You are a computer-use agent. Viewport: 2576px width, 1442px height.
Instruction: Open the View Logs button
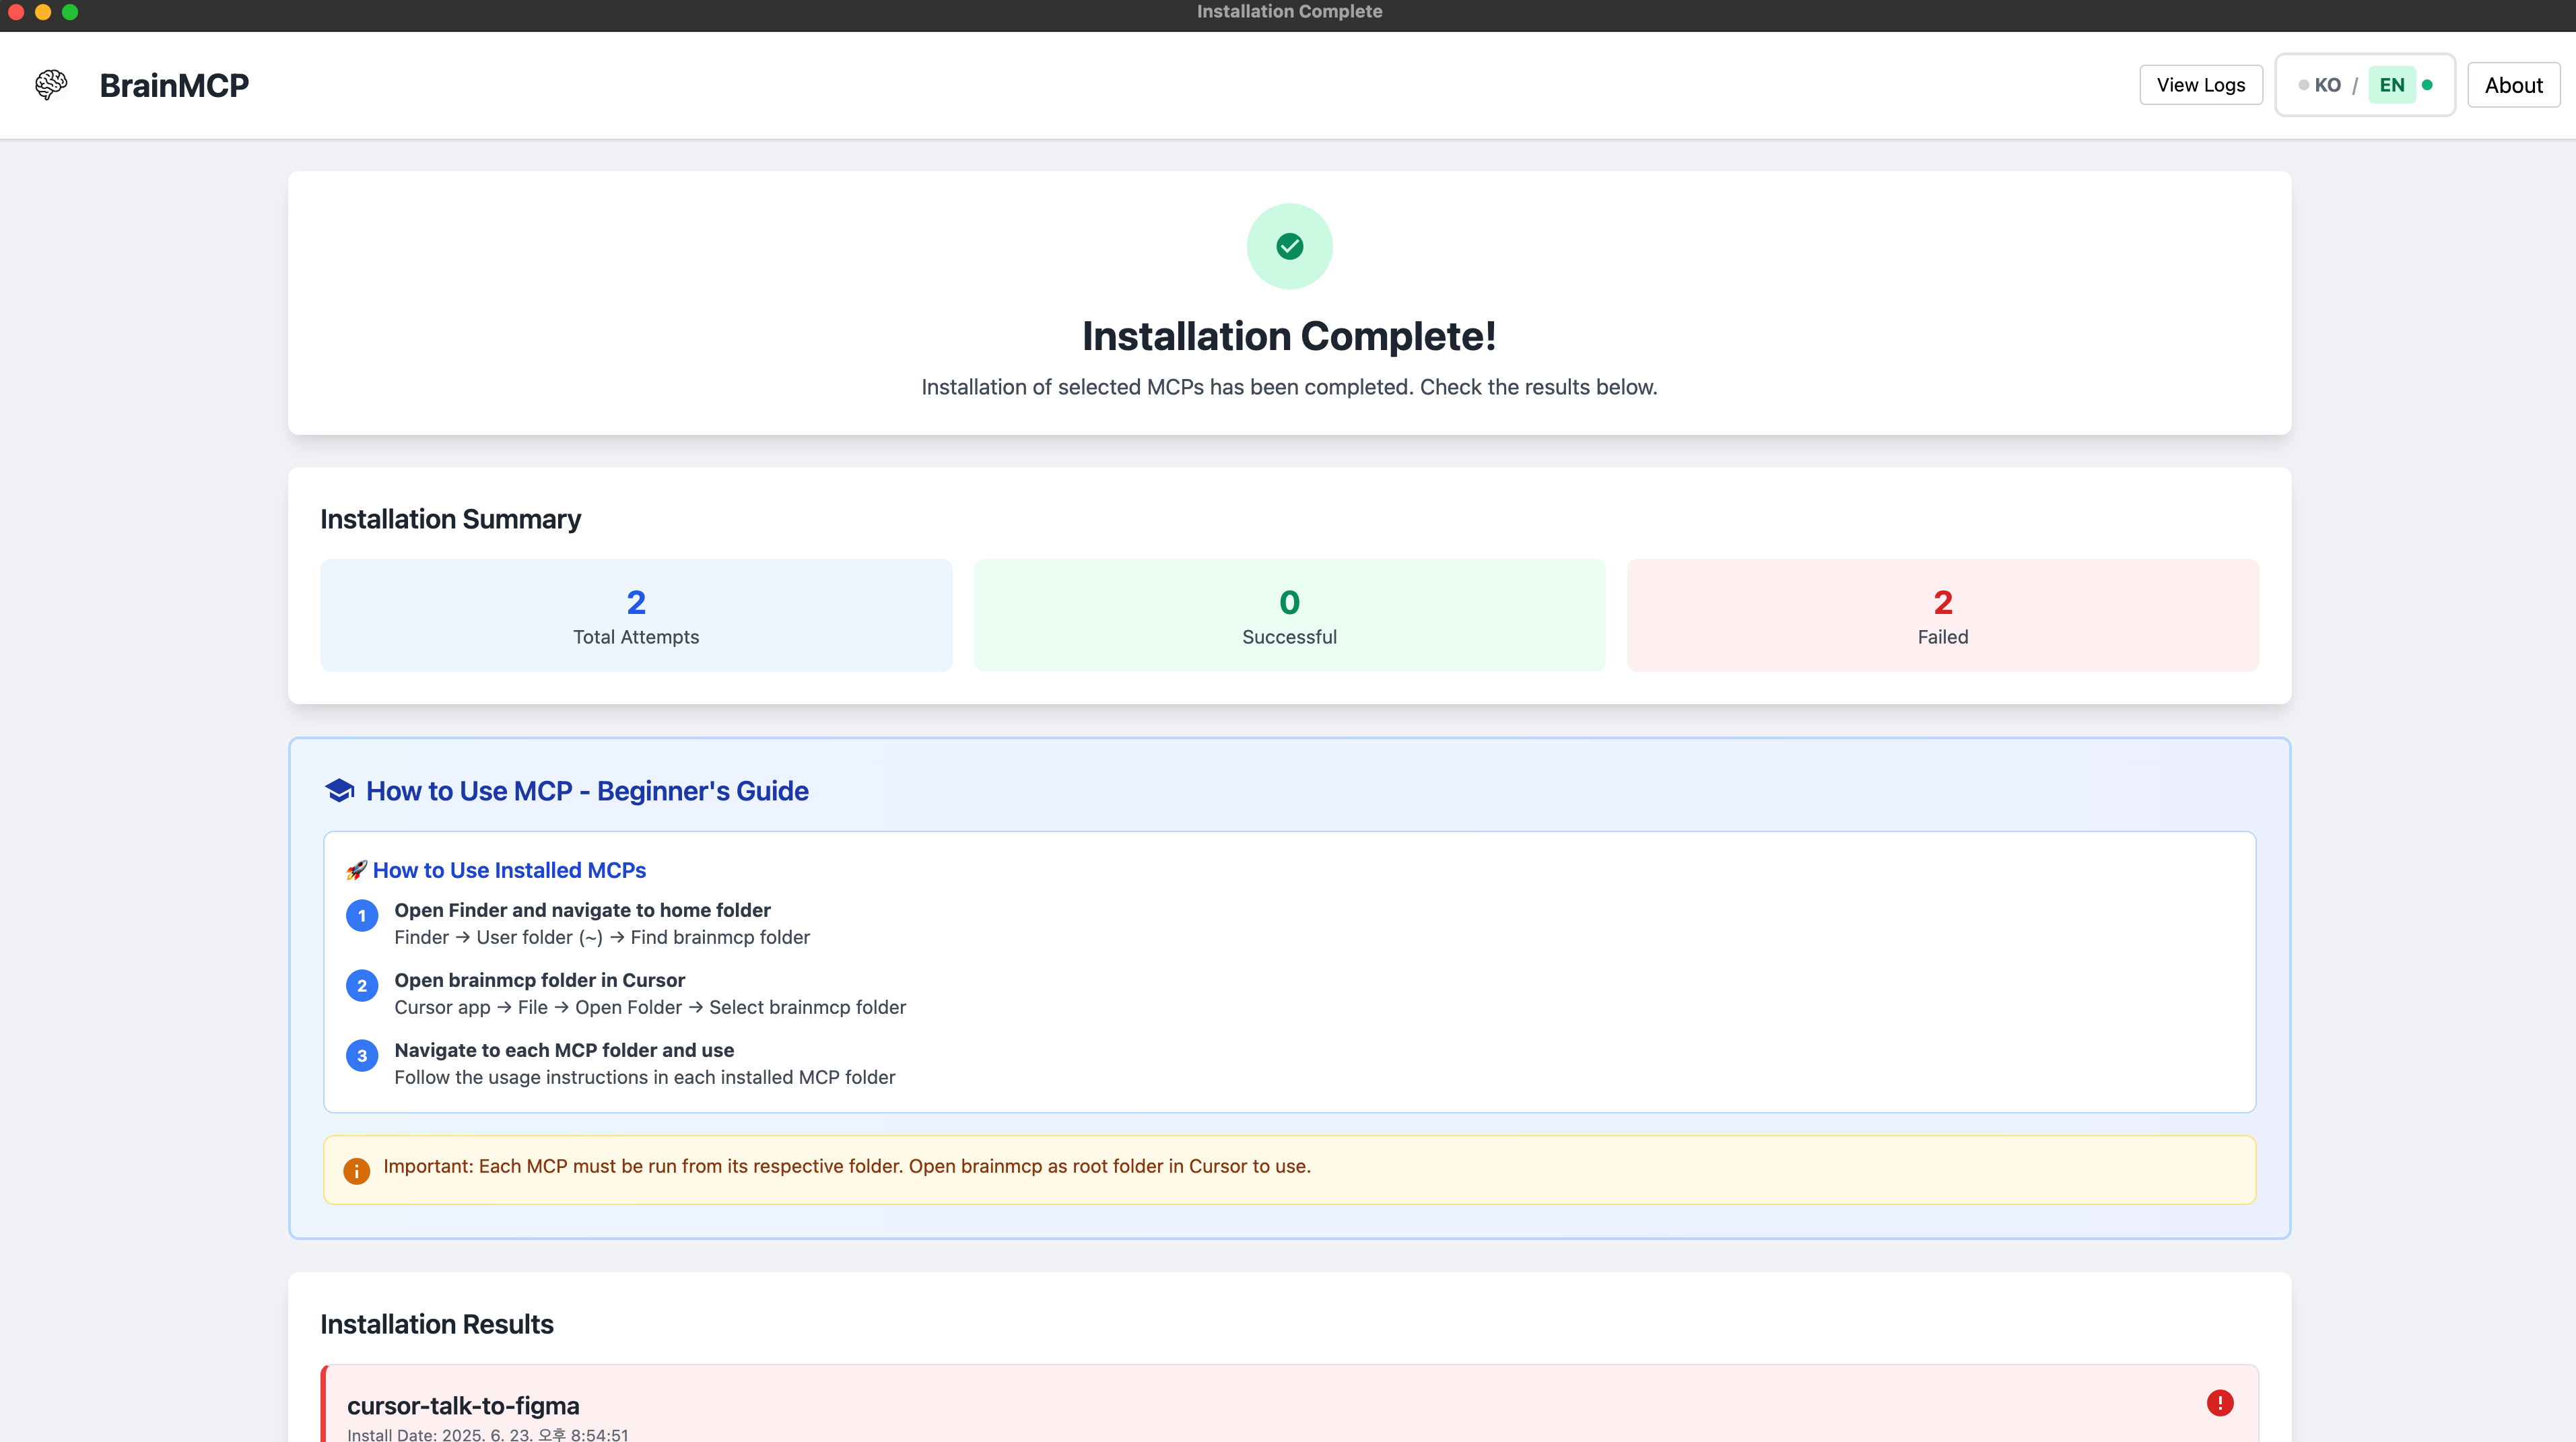[2200, 85]
